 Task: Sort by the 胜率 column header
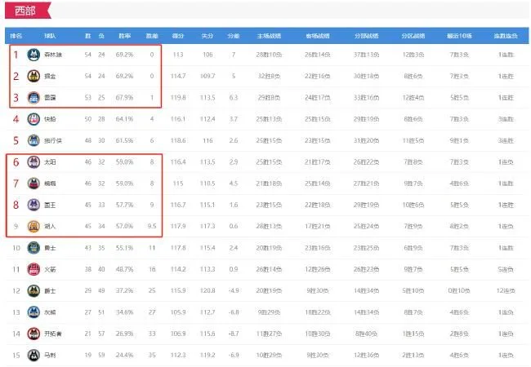pos(125,36)
